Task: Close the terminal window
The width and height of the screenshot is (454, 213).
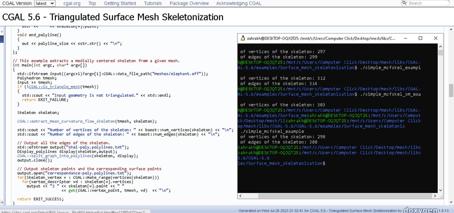Action: pos(435,38)
